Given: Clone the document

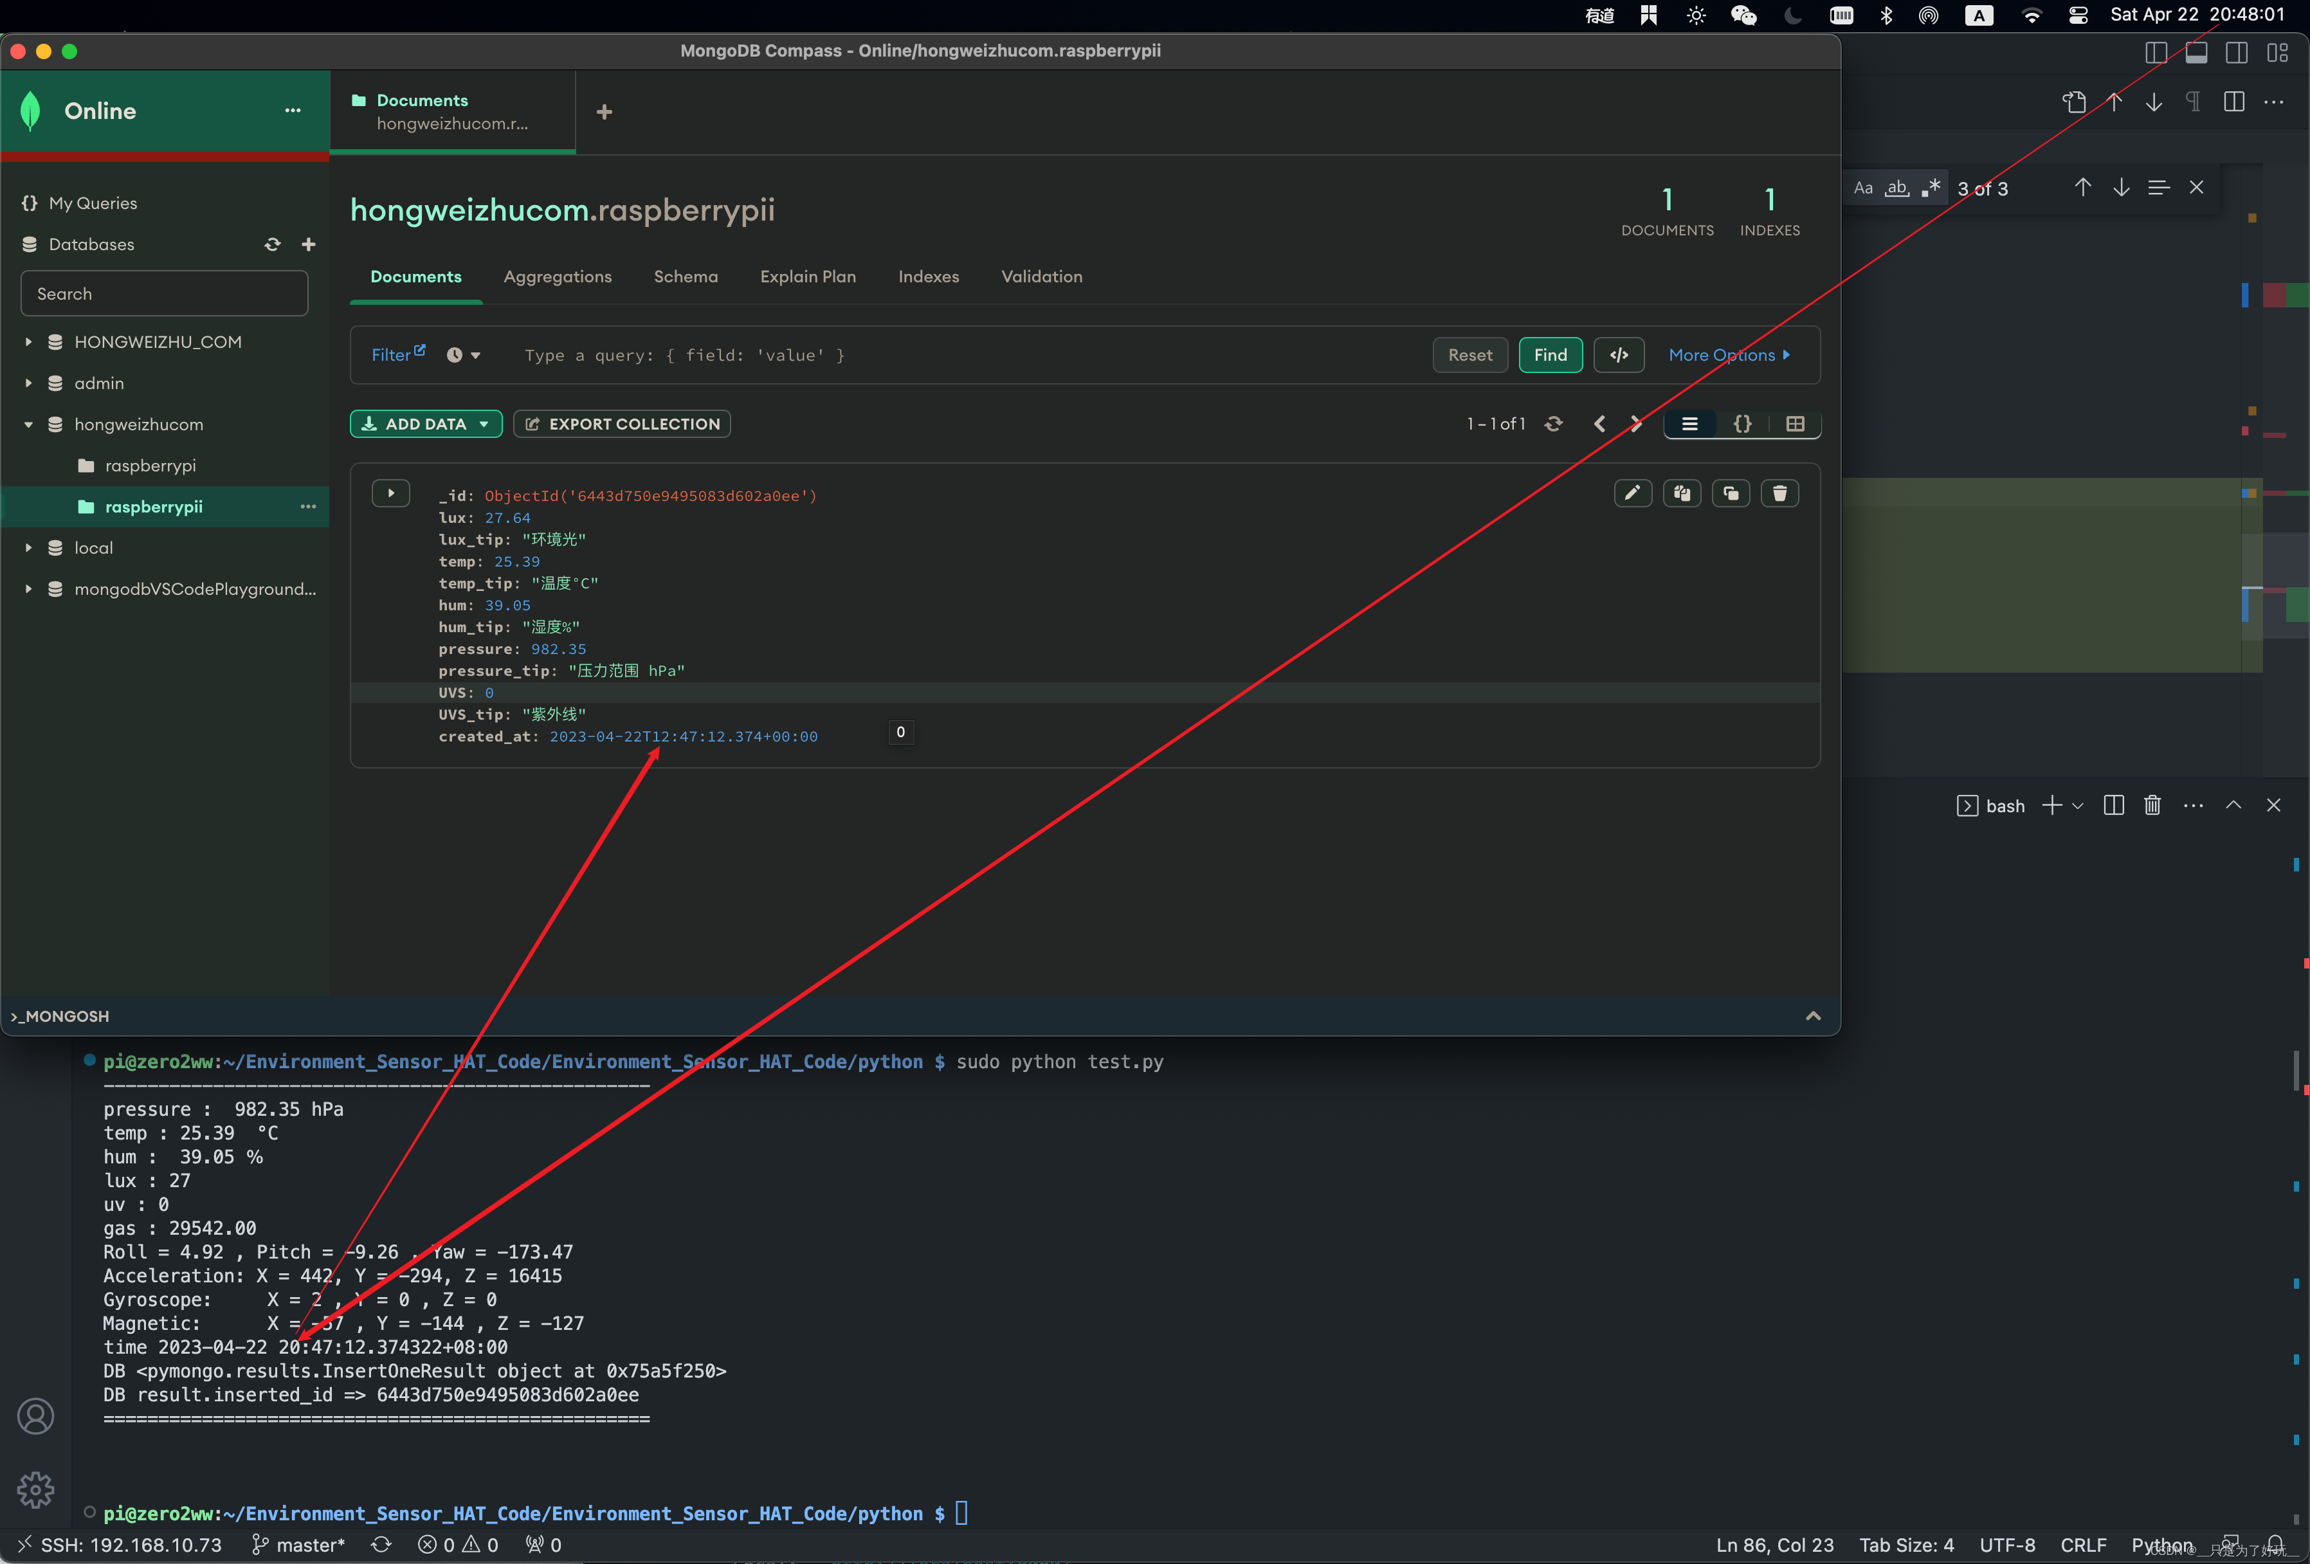Looking at the screenshot, I should (x=1731, y=494).
